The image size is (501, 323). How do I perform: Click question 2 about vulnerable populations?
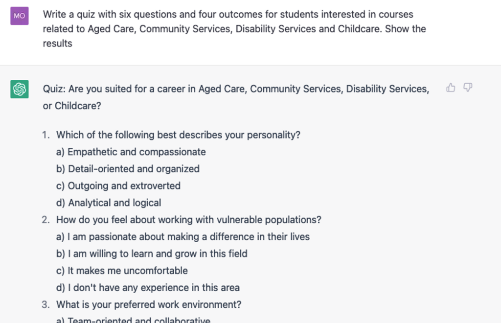(x=188, y=220)
